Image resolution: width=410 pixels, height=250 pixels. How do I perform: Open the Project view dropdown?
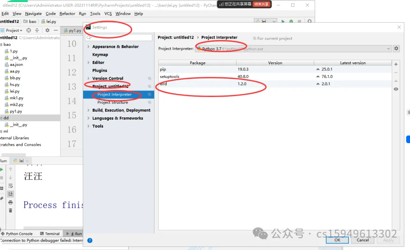point(14,30)
